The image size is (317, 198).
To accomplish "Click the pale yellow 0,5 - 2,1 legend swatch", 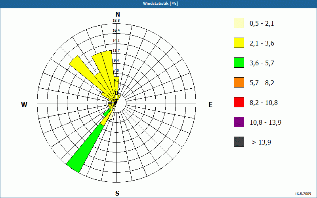I will click(239, 23).
